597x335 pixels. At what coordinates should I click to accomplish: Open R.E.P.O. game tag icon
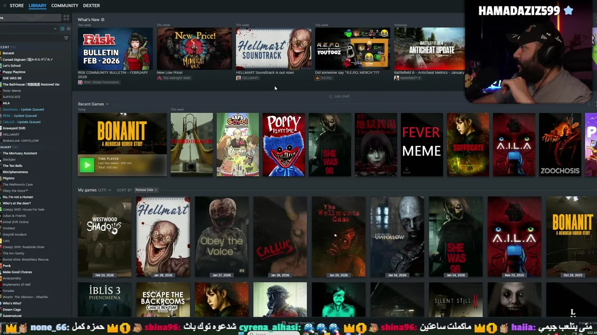point(323,78)
